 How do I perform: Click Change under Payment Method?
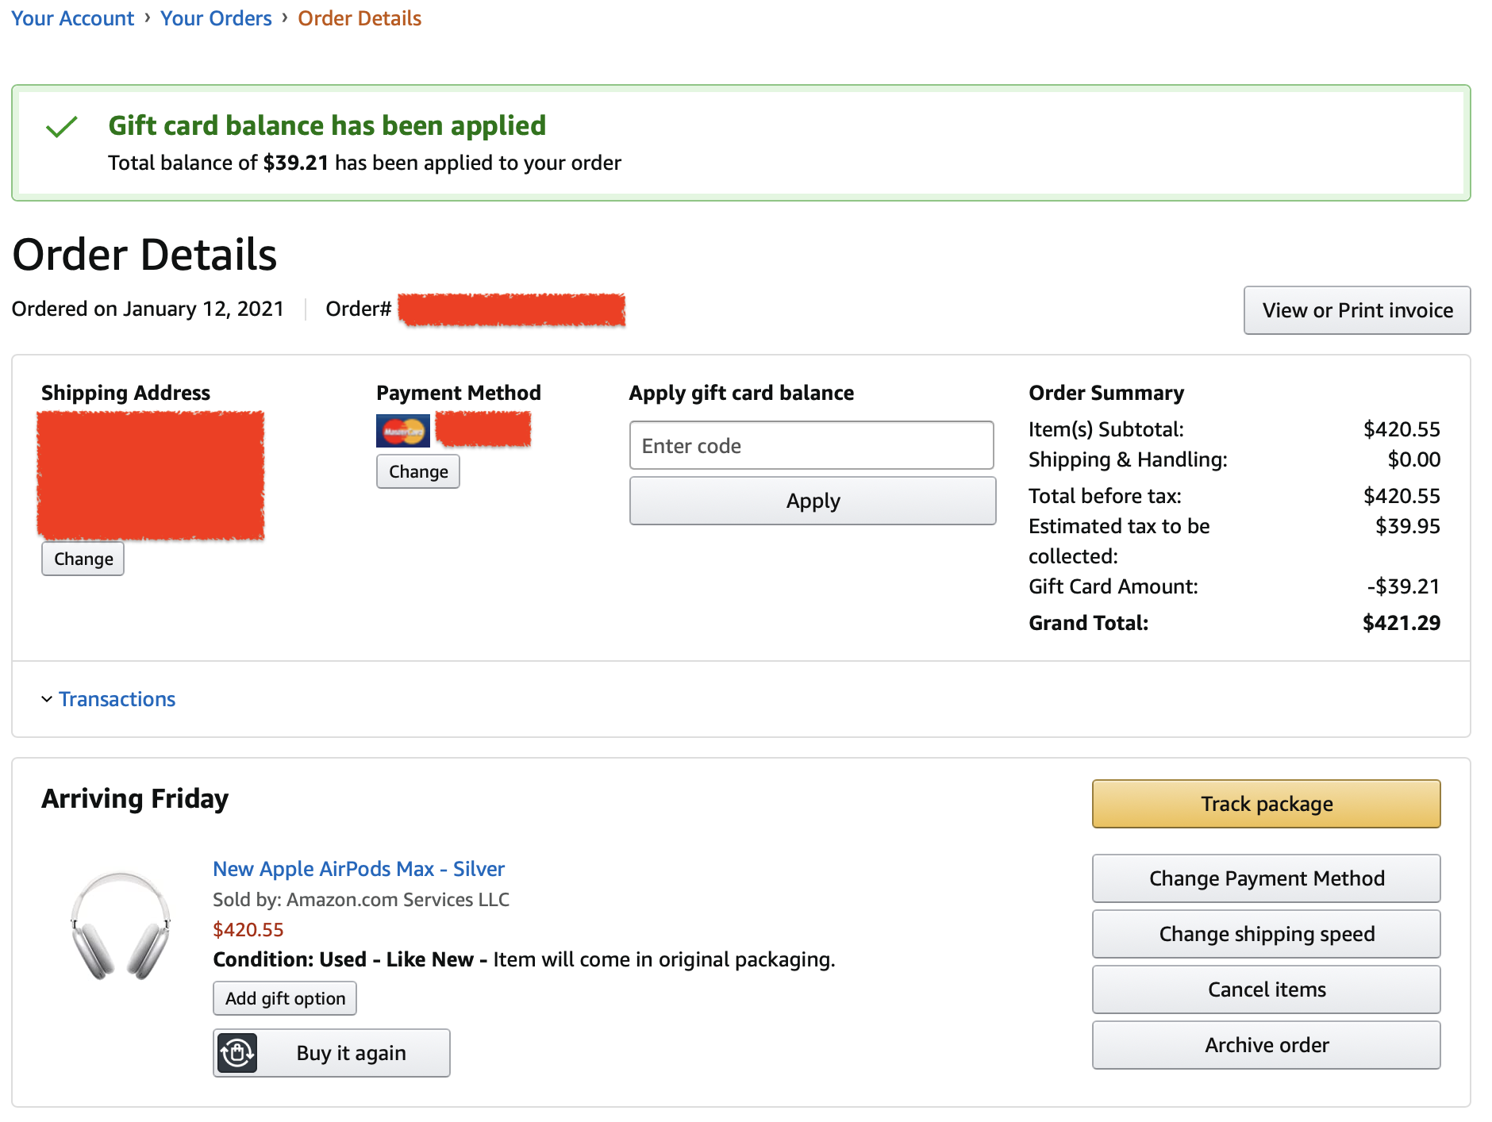[418, 472]
